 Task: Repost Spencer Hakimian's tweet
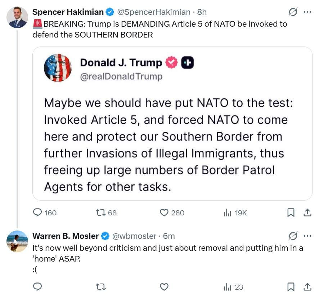pos(101,213)
